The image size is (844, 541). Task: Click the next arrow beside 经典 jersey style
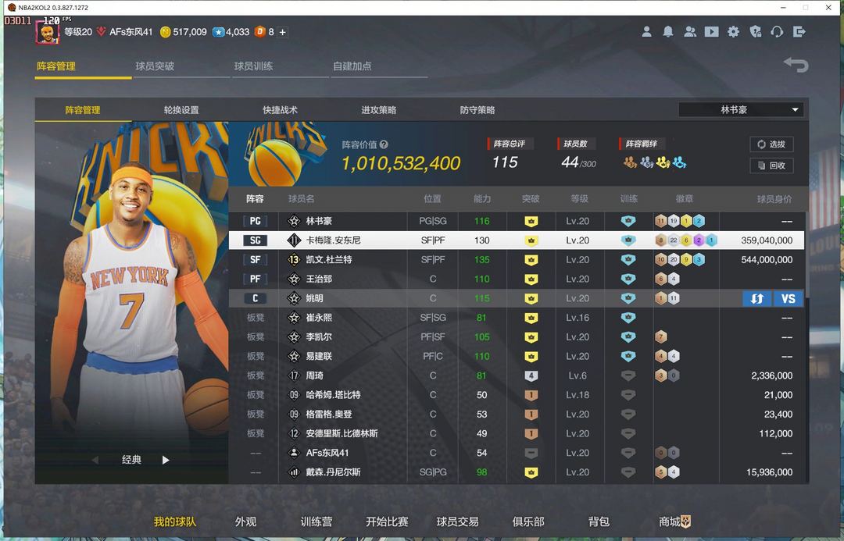pos(166,460)
